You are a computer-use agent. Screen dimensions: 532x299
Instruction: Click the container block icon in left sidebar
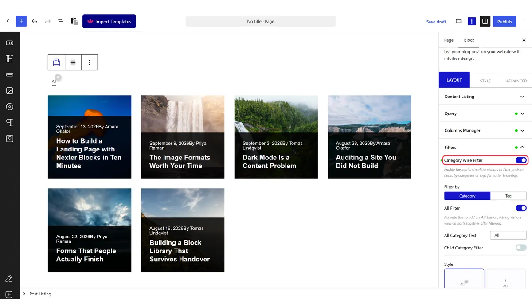(x=10, y=43)
